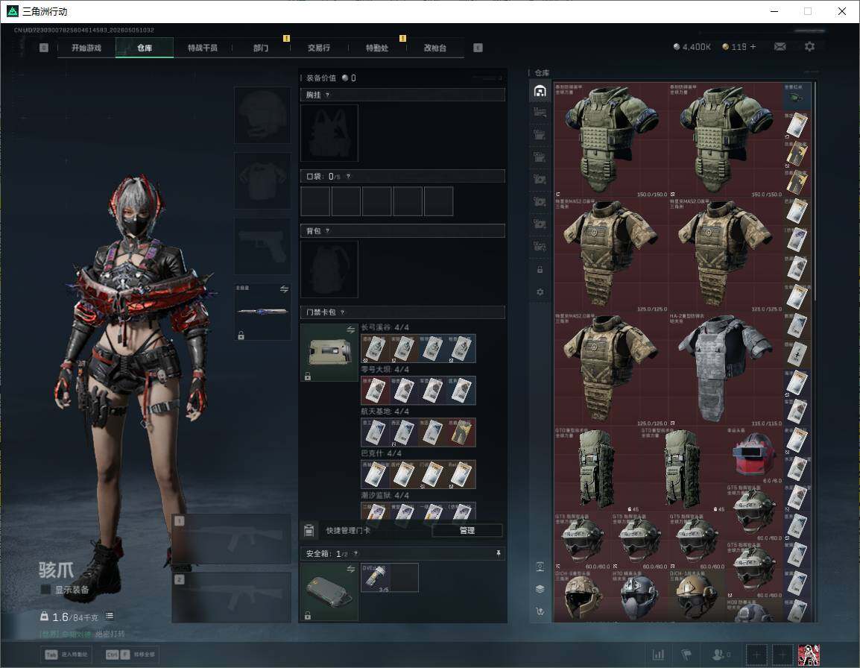
Task: Open the 特战干员 tab
Action: pos(203,48)
